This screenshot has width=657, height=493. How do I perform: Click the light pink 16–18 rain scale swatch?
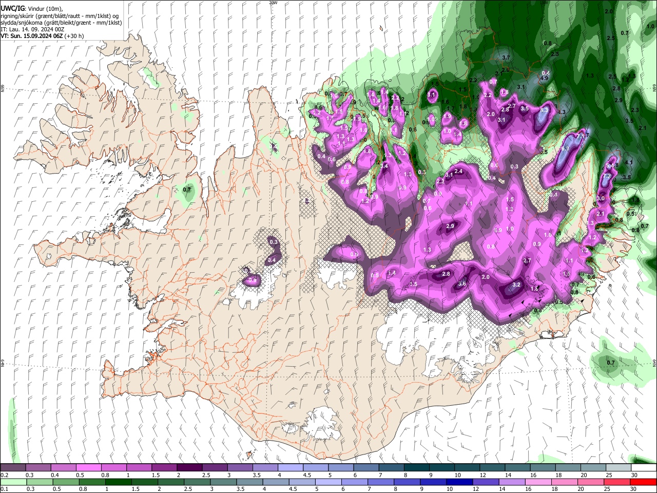tap(537, 482)
